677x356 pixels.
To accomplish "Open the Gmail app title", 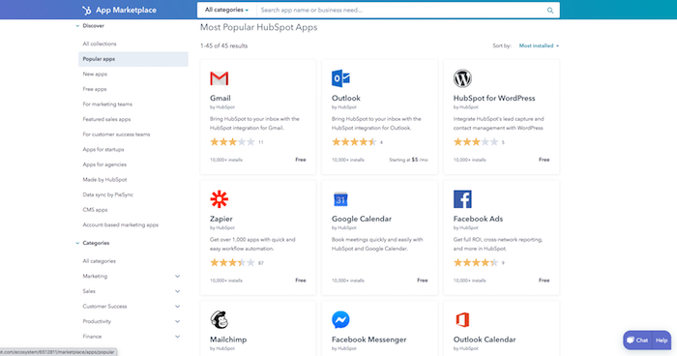I will [x=221, y=99].
